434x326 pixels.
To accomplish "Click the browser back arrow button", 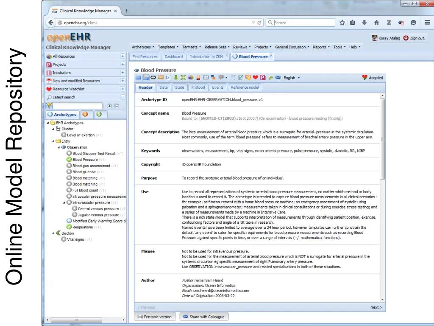I will 51,22.
